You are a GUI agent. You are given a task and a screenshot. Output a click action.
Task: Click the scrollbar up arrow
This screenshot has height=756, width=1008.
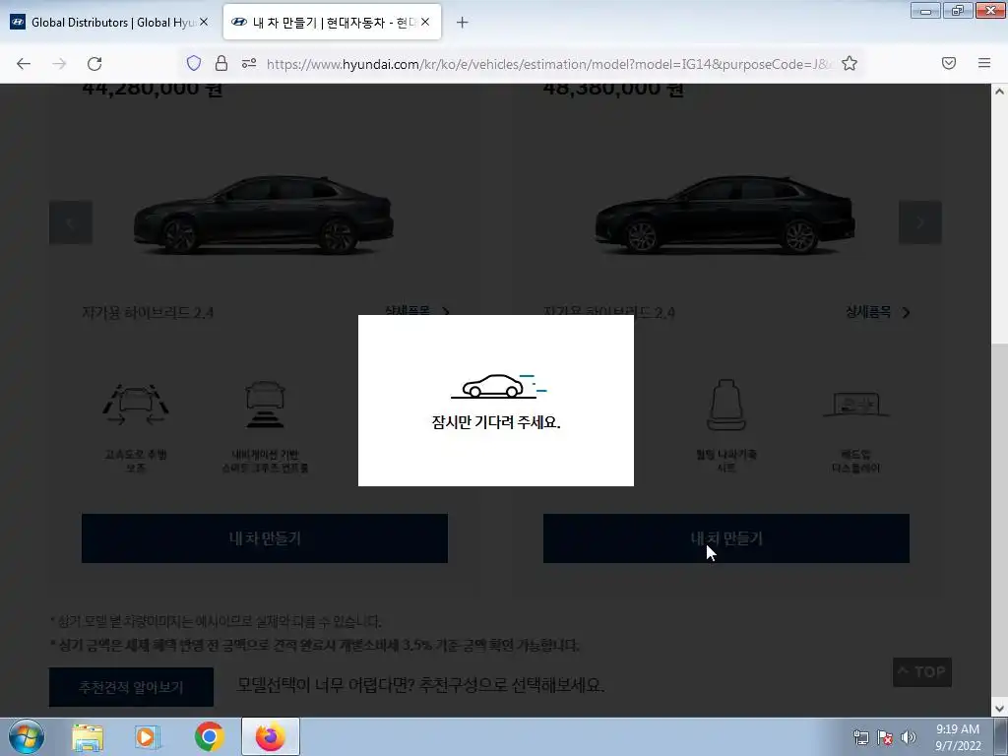(999, 92)
